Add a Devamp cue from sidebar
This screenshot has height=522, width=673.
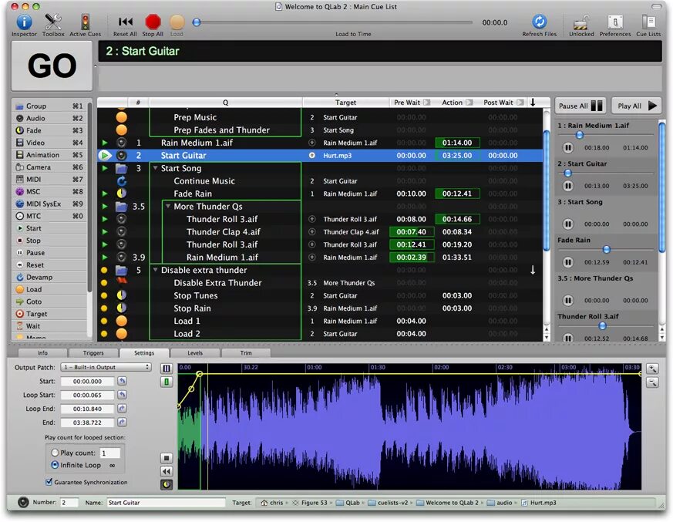51,278
